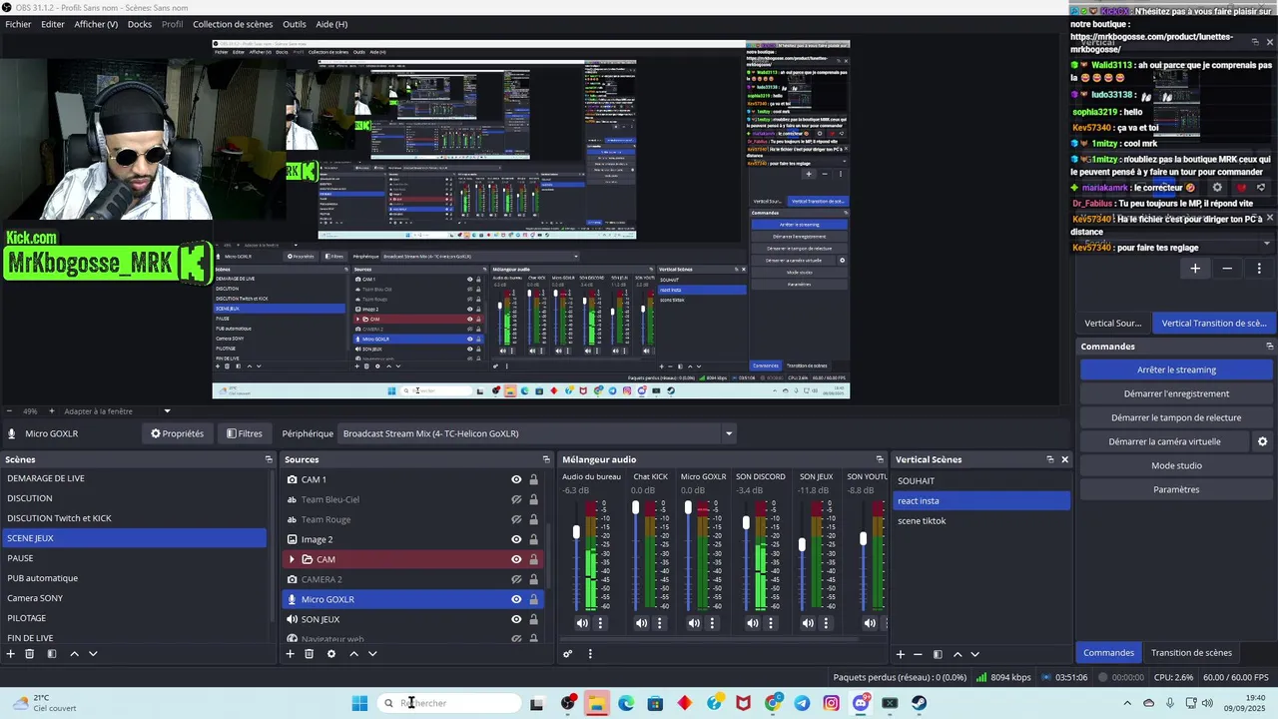Click Démarrer l'enregistrement button
Viewport: 1278px width, 719px height.
[x=1176, y=393]
